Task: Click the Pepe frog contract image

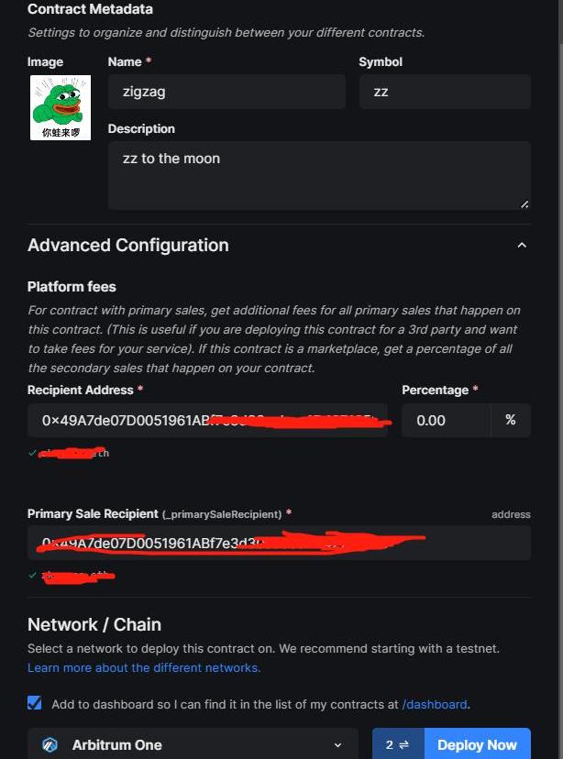Action: click(x=61, y=107)
